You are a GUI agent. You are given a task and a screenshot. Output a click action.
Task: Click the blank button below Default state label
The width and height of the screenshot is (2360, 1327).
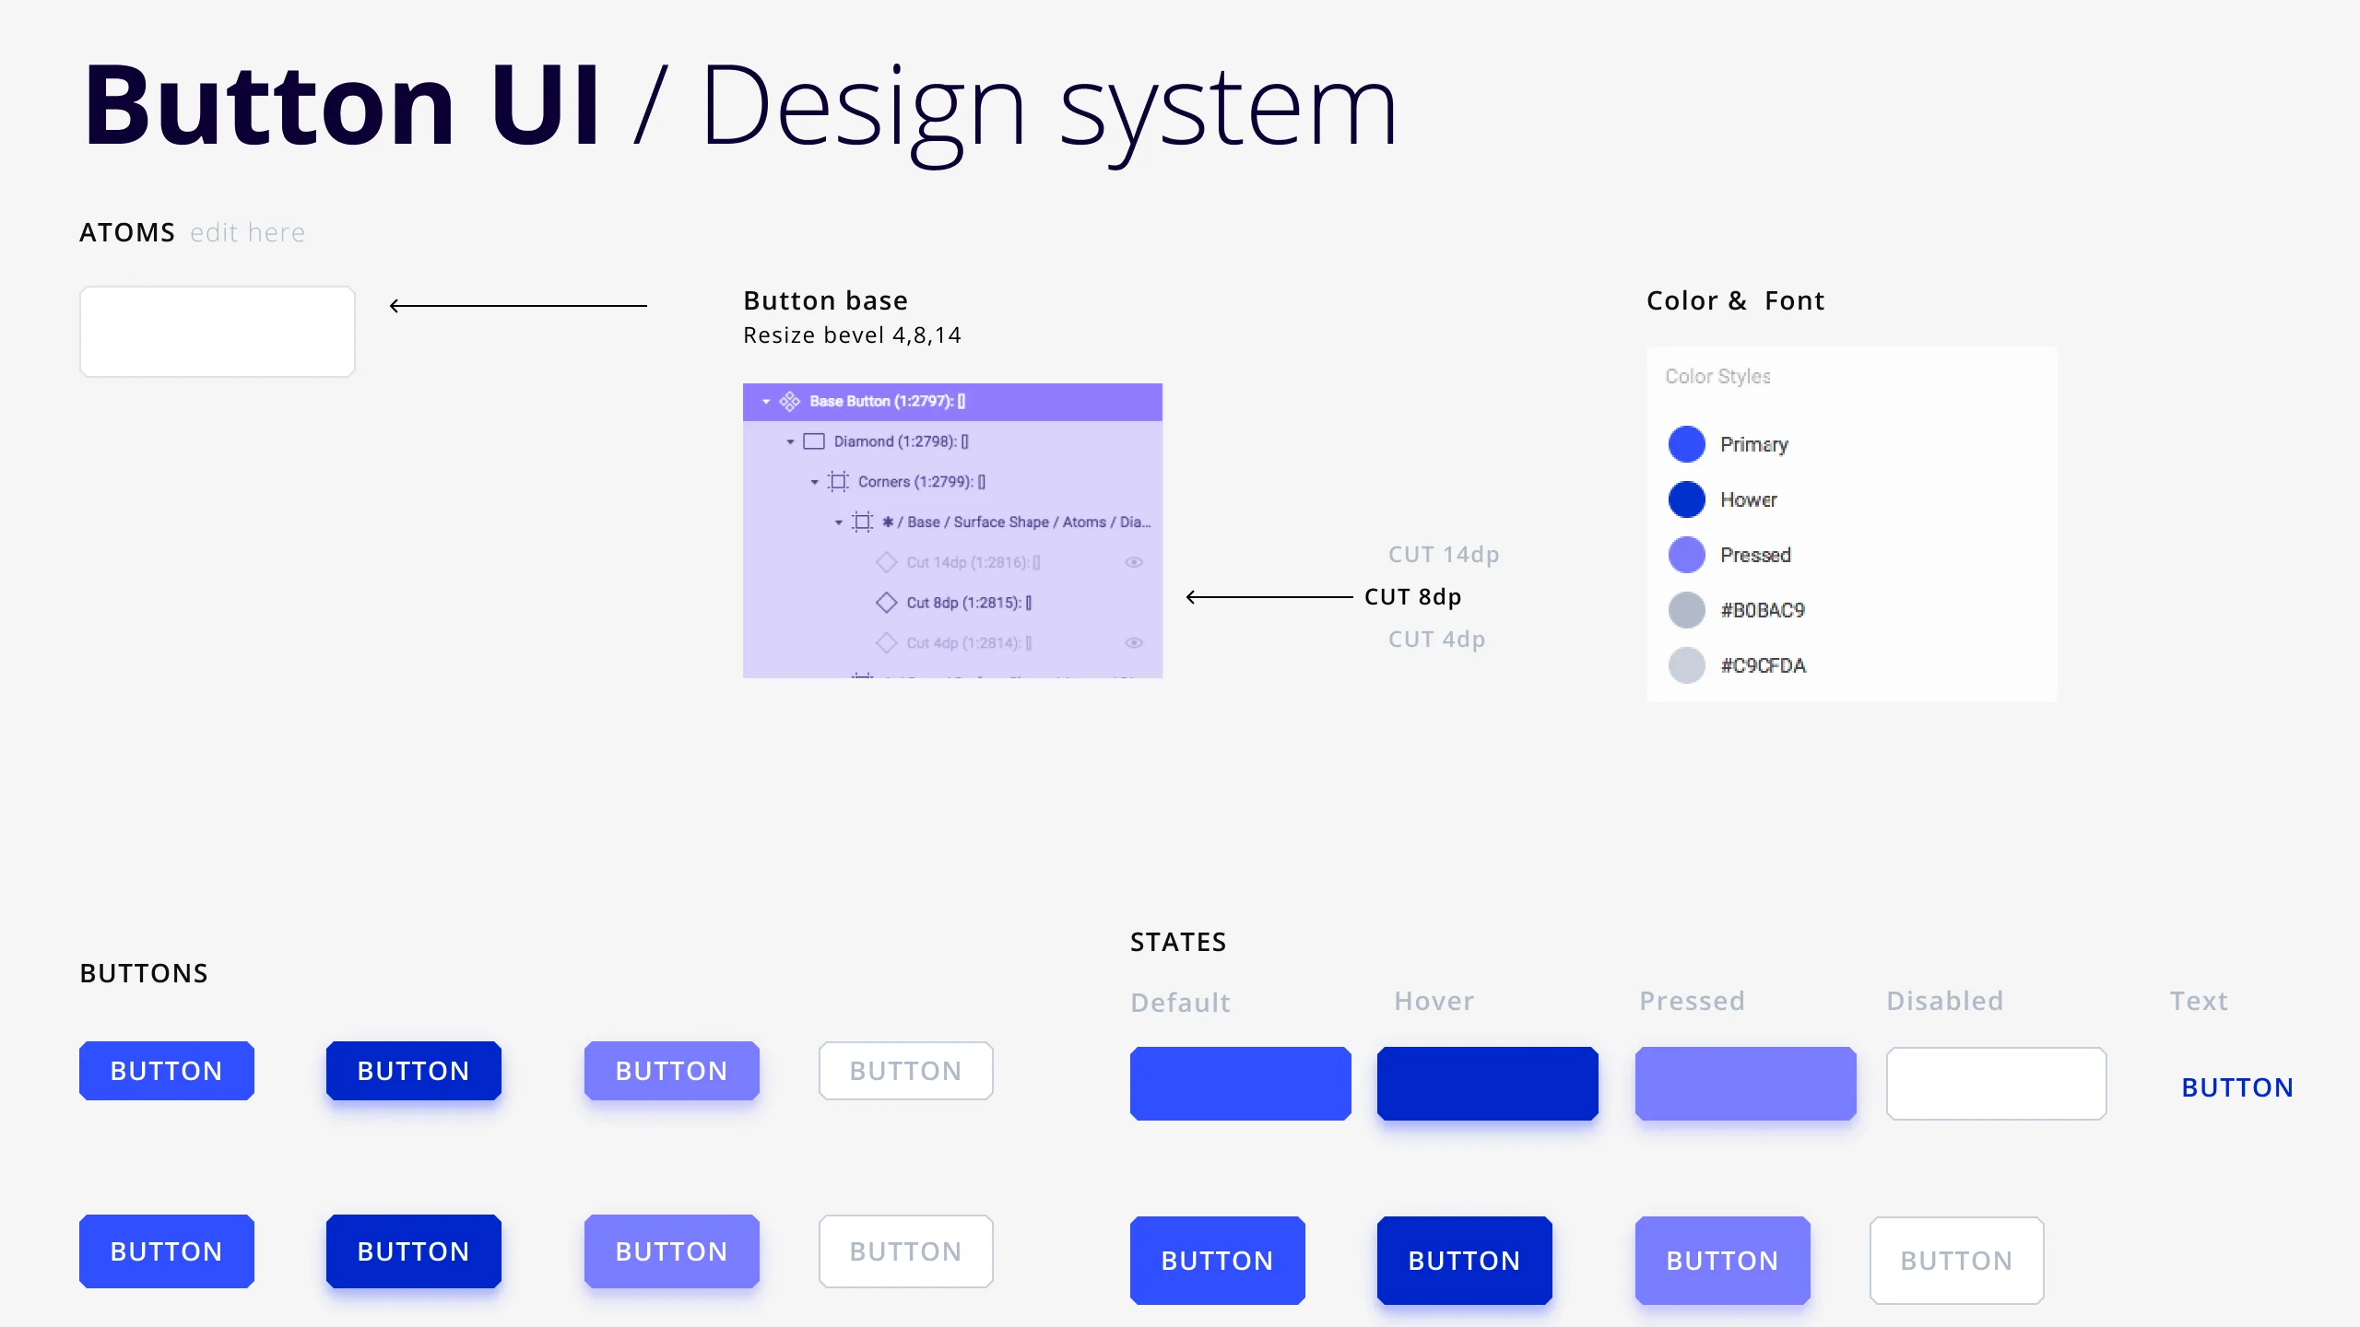coord(1241,1084)
